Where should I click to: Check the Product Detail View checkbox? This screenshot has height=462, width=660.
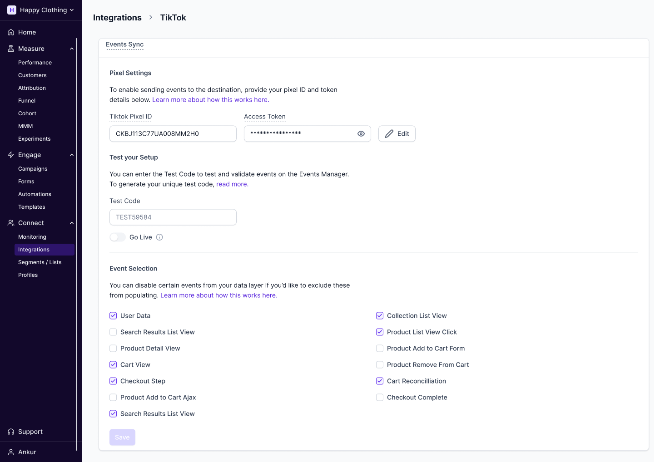pos(113,349)
